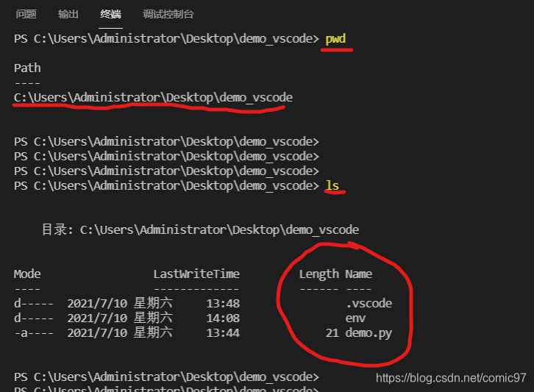Click the 目录: directory header line
534x392 pixels.
pos(200,230)
